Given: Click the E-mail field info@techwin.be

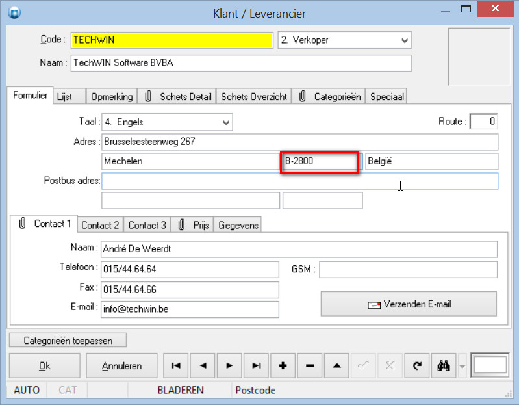Looking at the screenshot, I should (x=190, y=309).
